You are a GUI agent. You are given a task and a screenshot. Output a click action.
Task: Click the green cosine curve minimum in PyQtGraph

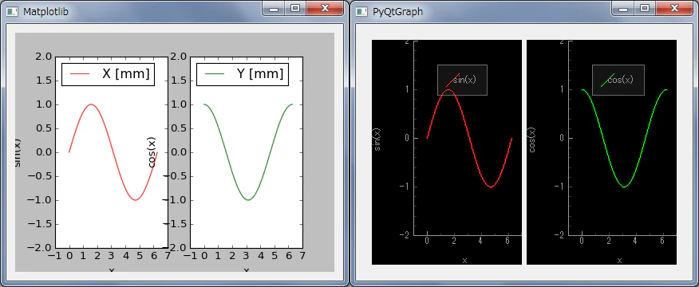tap(624, 187)
